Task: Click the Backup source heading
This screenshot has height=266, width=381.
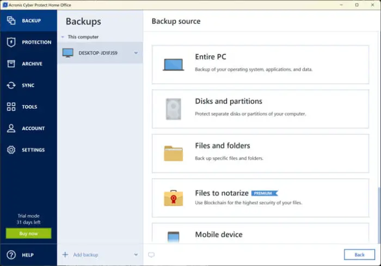Action: click(176, 21)
